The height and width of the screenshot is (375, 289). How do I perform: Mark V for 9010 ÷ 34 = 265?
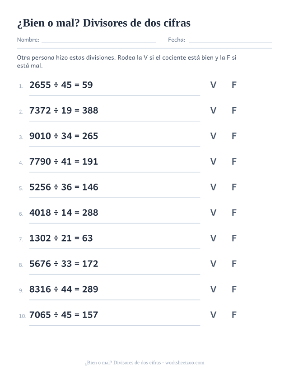coord(213,136)
